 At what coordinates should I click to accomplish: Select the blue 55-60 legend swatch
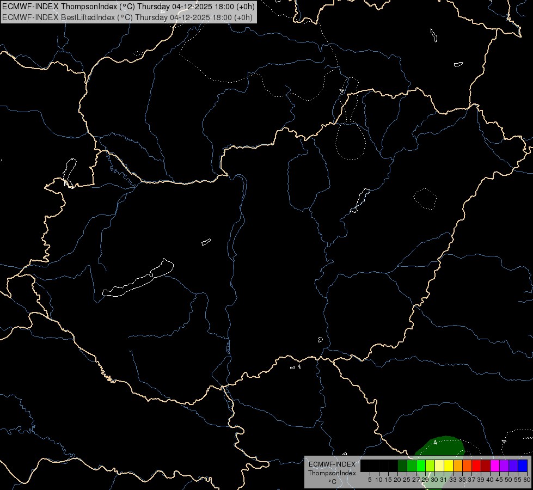(x=523, y=465)
